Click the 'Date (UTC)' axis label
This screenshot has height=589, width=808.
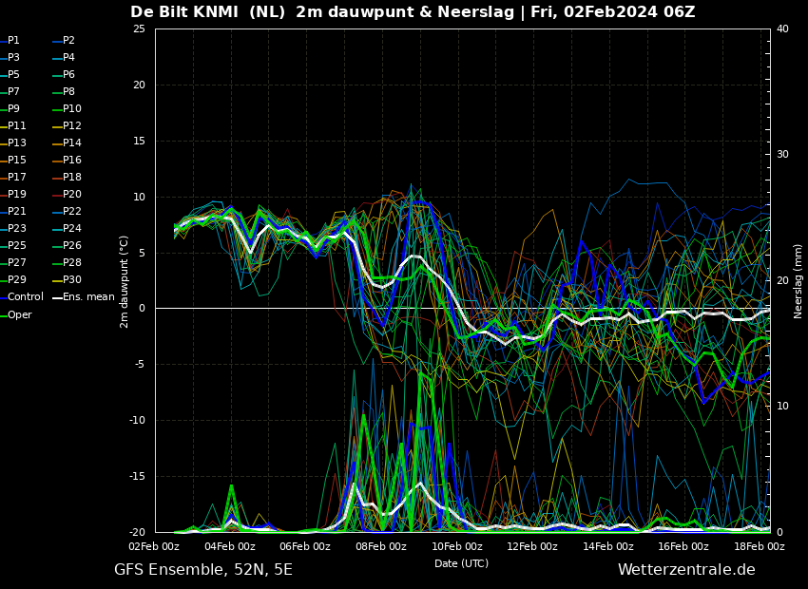click(x=461, y=563)
